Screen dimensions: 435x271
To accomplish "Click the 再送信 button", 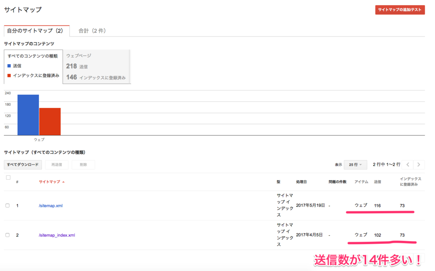I will [56, 164].
